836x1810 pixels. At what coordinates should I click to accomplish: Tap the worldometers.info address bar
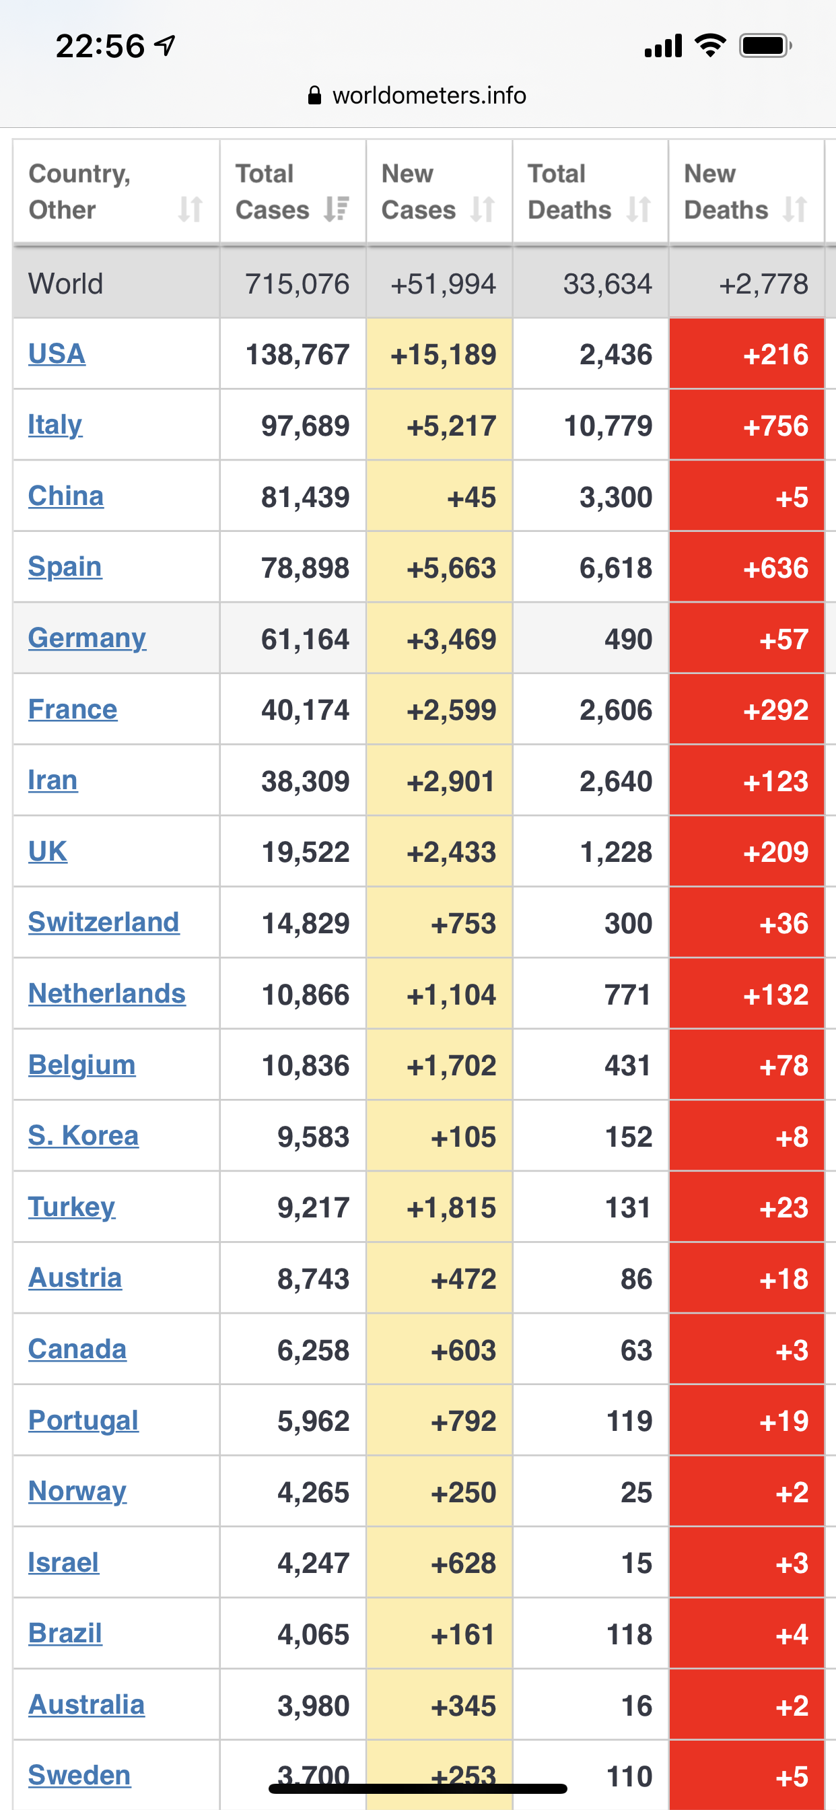418,95
